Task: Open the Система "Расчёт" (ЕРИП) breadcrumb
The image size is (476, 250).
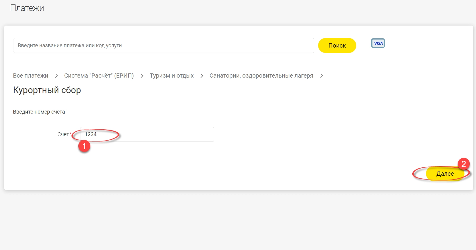Action: 99,76
